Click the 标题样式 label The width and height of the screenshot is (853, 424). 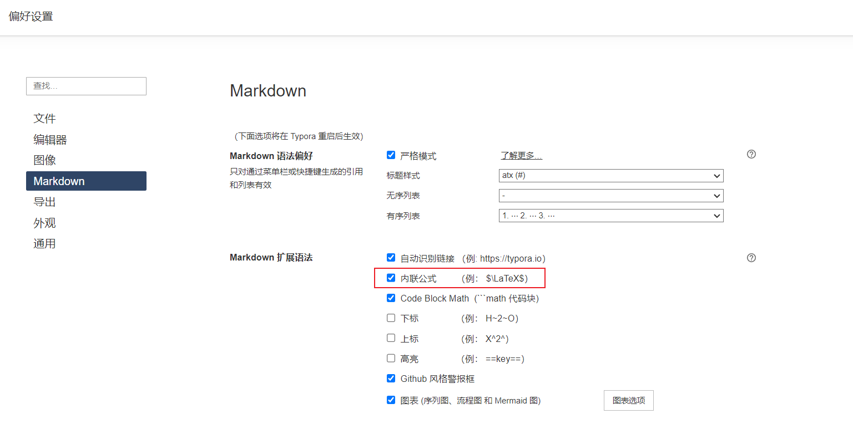(x=403, y=176)
